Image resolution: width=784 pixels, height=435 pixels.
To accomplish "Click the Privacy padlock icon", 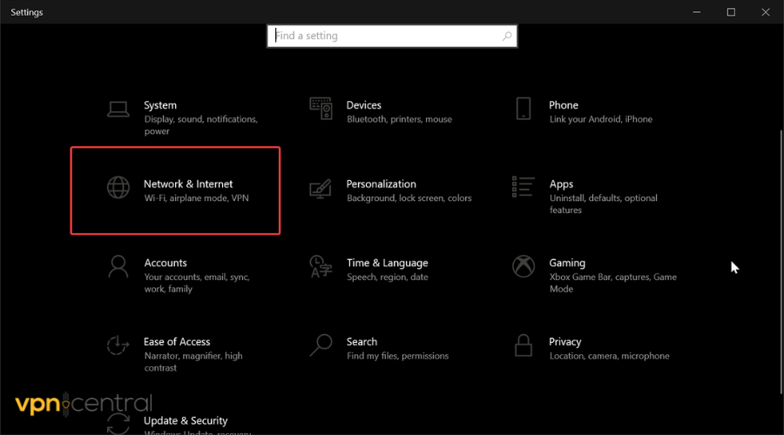I will [x=524, y=345].
